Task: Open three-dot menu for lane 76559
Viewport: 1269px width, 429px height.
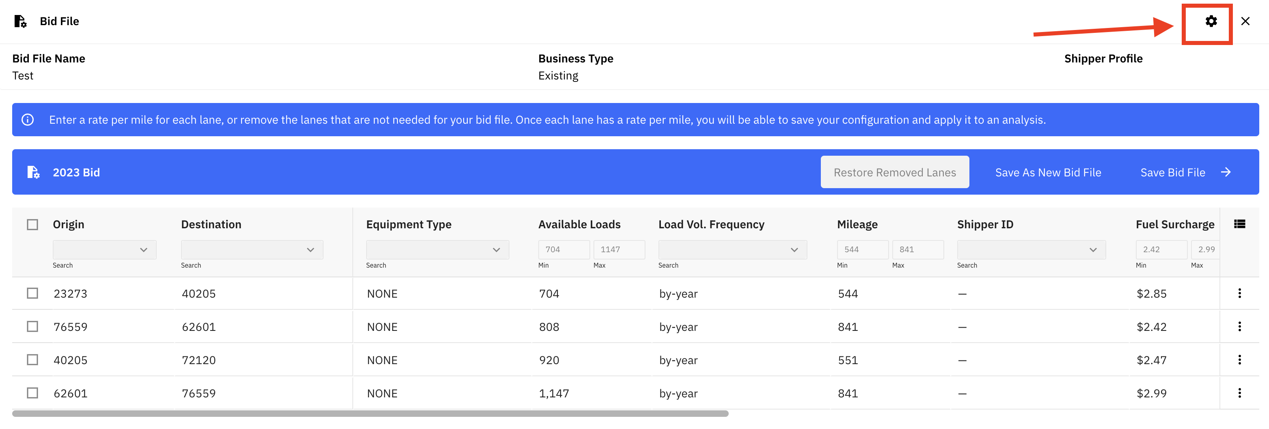Action: 1239,327
